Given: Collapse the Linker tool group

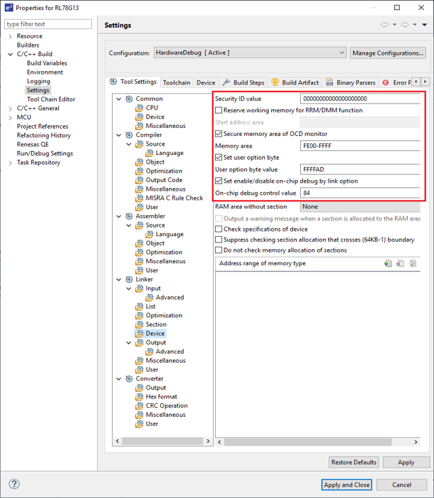Looking at the screenshot, I should pyautogui.click(x=119, y=279).
